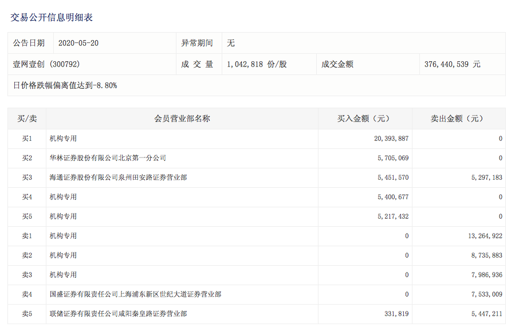Open 国盛证券 上海浦东新区世纪大道营业部 entry
The height and width of the screenshot is (327, 515).
[x=135, y=294]
